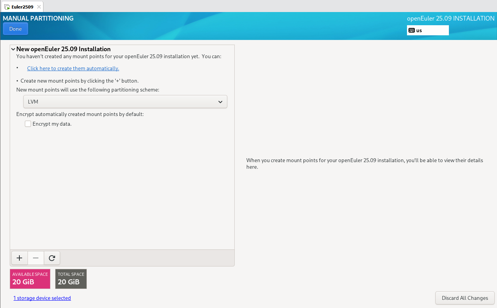Click the openEuler 25.09 INSTALLATION title
Screen dimensions: 497x308
click(451, 18)
